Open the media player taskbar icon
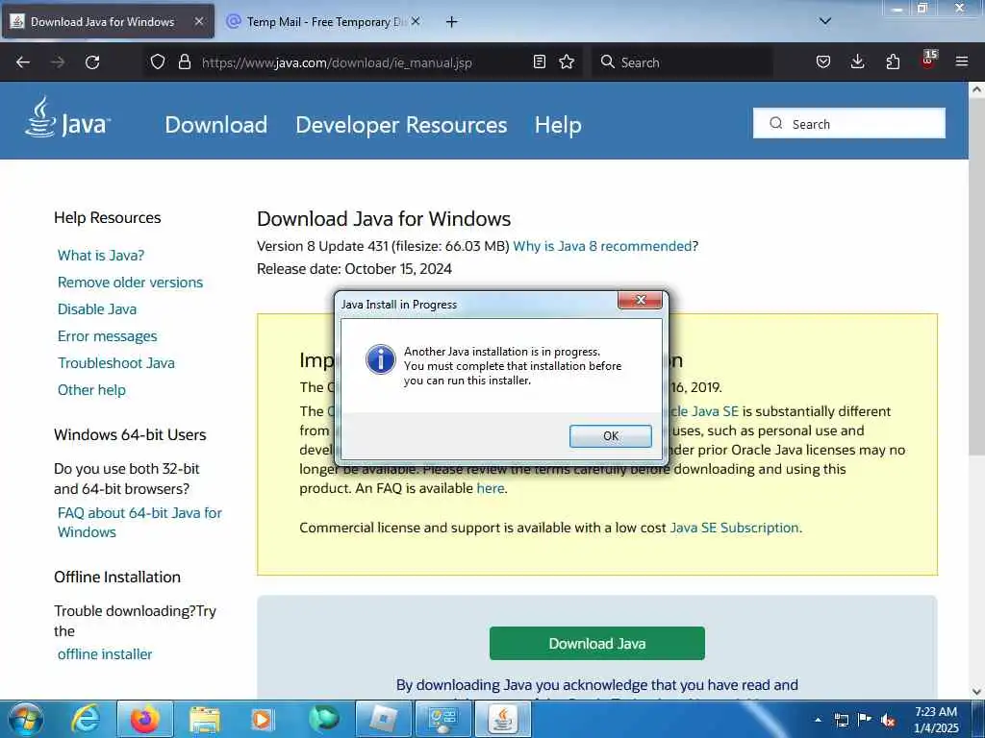985x738 pixels. coord(262,719)
